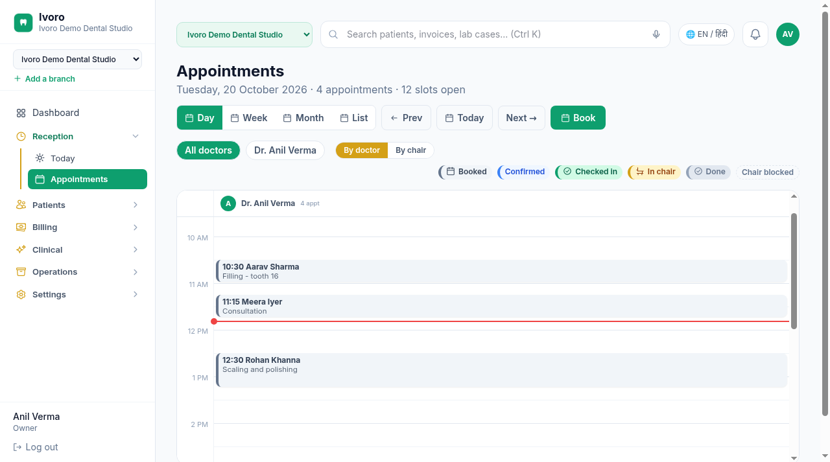Expand the Billing section chevron
The image size is (830, 462).
(x=136, y=227)
